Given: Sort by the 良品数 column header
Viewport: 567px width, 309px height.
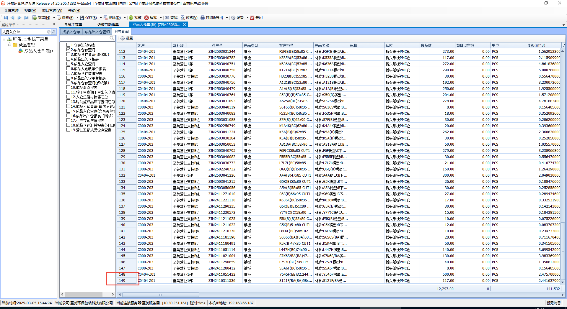Looking at the screenshot, I should point(437,45).
